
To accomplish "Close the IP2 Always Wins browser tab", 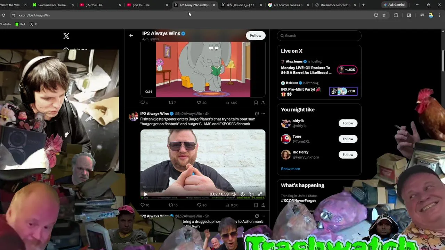I will [x=214, y=5].
